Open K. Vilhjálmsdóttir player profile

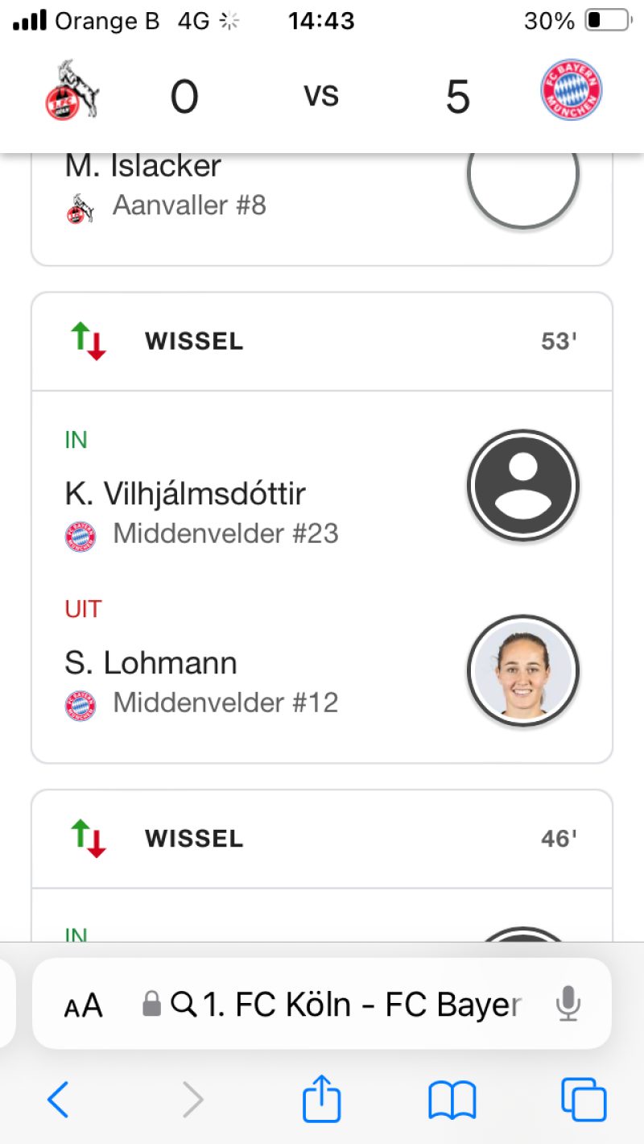point(185,494)
